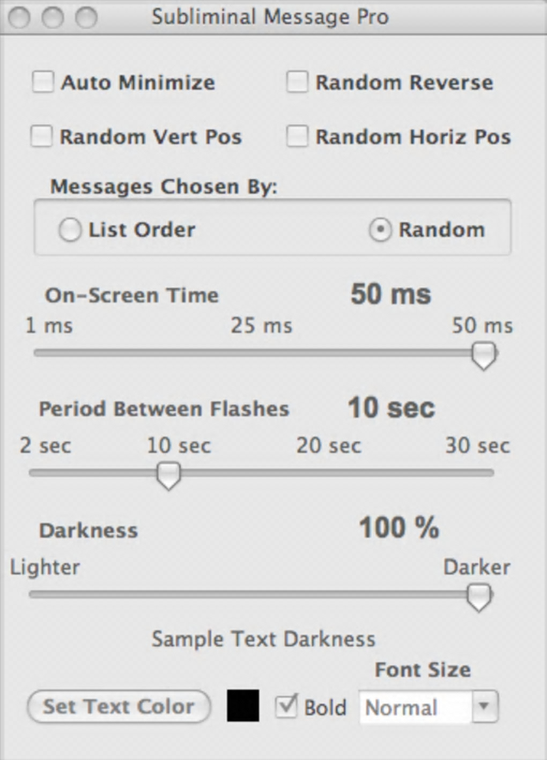The image size is (547, 760).
Task: Click the Lighter end of Darkness slider
Action: (33, 594)
